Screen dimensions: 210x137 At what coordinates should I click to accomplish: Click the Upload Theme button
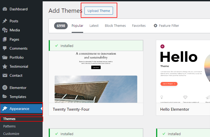click(x=99, y=11)
